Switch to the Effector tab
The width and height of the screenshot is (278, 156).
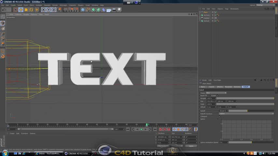[x=220, y=87]
